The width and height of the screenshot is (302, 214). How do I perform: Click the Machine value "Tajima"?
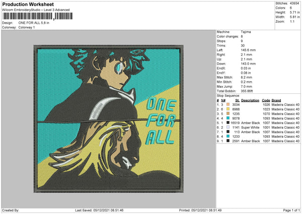(246, 32)
